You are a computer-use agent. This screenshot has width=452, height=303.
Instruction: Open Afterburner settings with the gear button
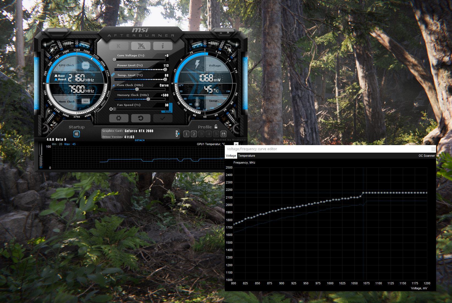pos(119,118)
